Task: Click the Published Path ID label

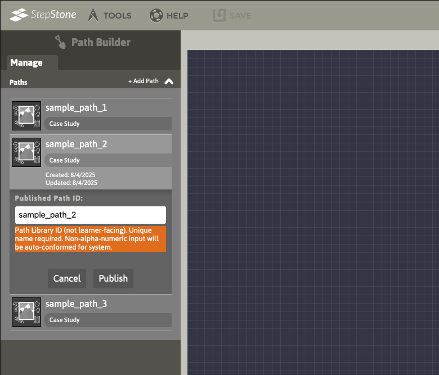Action: click(x=49, y=198)
